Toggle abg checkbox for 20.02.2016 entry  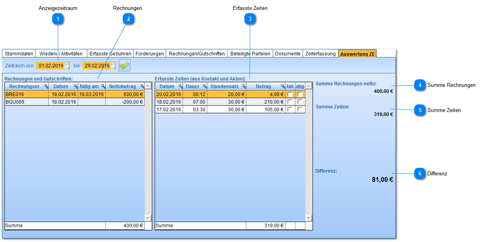(300, 94)
